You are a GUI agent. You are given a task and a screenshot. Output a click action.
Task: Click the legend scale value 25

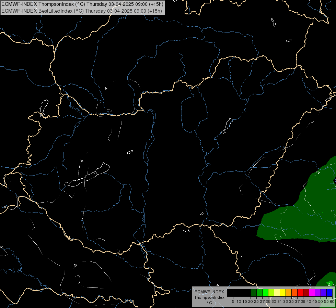click(256, 301)
